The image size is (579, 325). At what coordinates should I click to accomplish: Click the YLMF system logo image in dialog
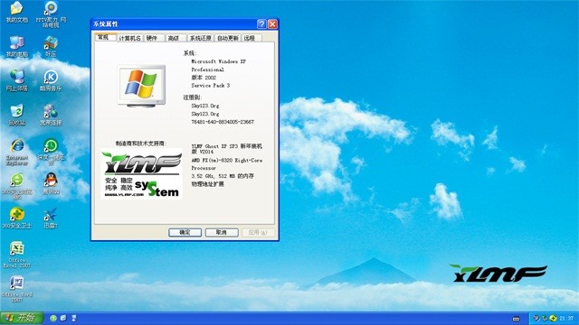coord(142,174)
